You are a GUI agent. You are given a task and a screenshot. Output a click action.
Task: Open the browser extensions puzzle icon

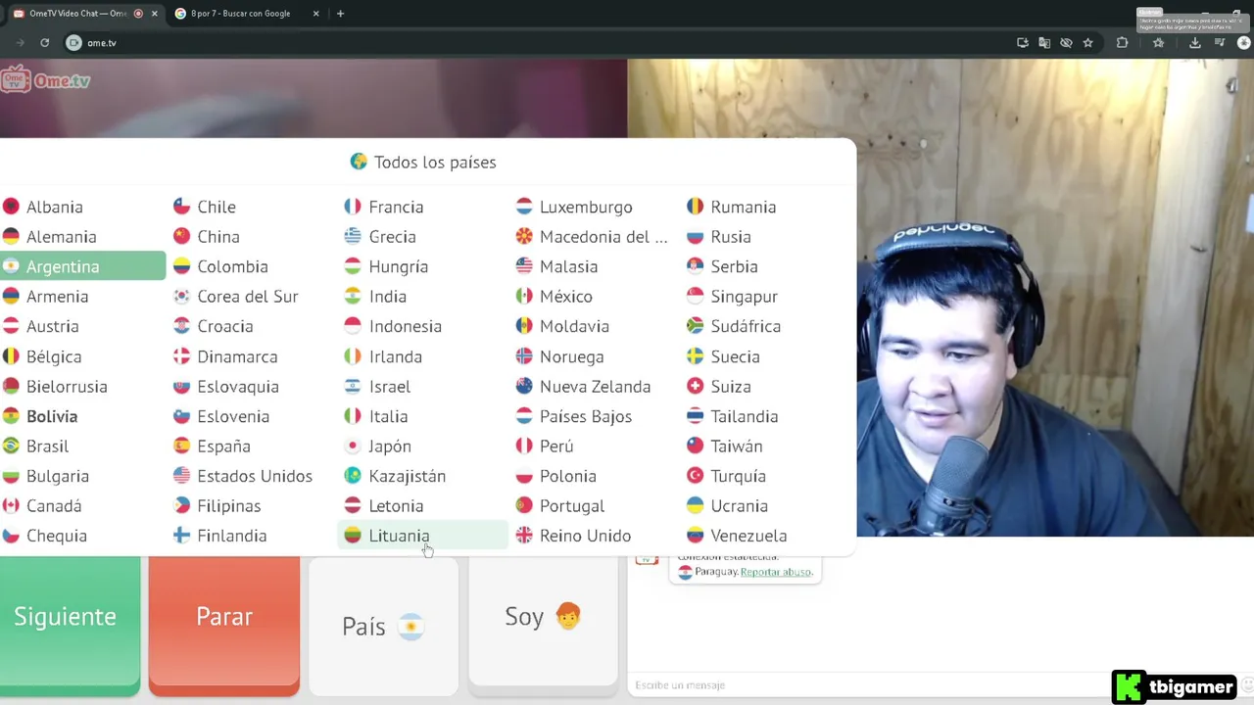[1123, 43]
